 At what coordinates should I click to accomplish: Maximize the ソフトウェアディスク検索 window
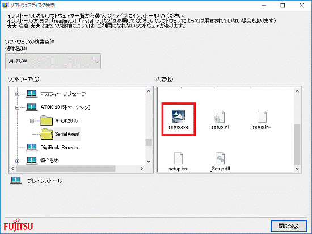(283, 5)
